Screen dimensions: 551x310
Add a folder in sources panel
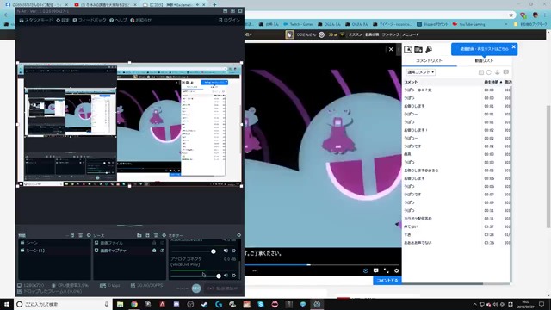pos(139,235)
